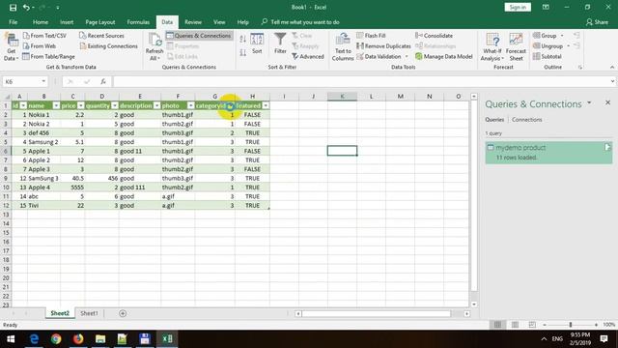Click the Undo icon
The width and height of the screenshot is (618, 348).
pyautogui.click(x=26, y=8)
